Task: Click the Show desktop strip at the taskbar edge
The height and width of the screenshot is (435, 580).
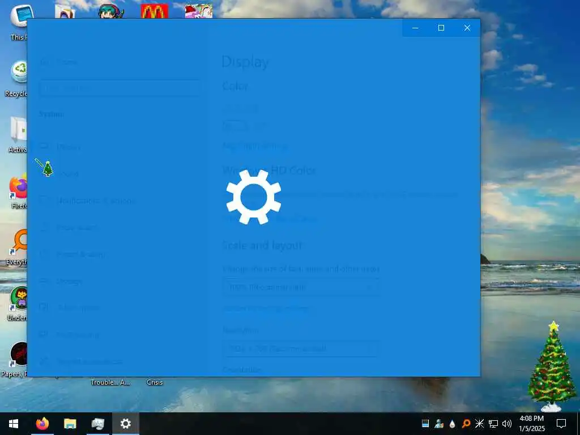Action: (x=578, y=424)
